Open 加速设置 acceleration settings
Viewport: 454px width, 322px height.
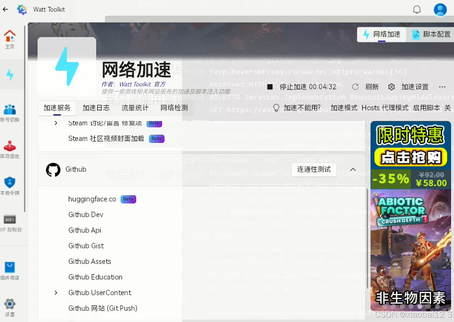(414, 87)
